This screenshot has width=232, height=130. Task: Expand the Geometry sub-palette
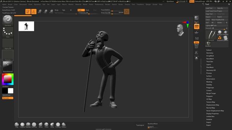[x=210, y=53]
